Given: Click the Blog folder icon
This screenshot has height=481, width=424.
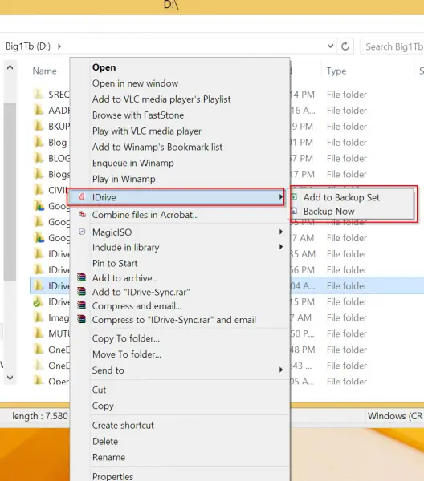Looking at the screenshot, I should coord(39,142).
